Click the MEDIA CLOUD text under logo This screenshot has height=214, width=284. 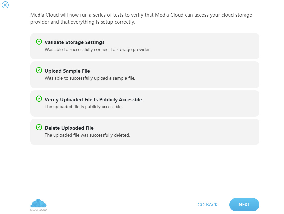coord(39,210)
